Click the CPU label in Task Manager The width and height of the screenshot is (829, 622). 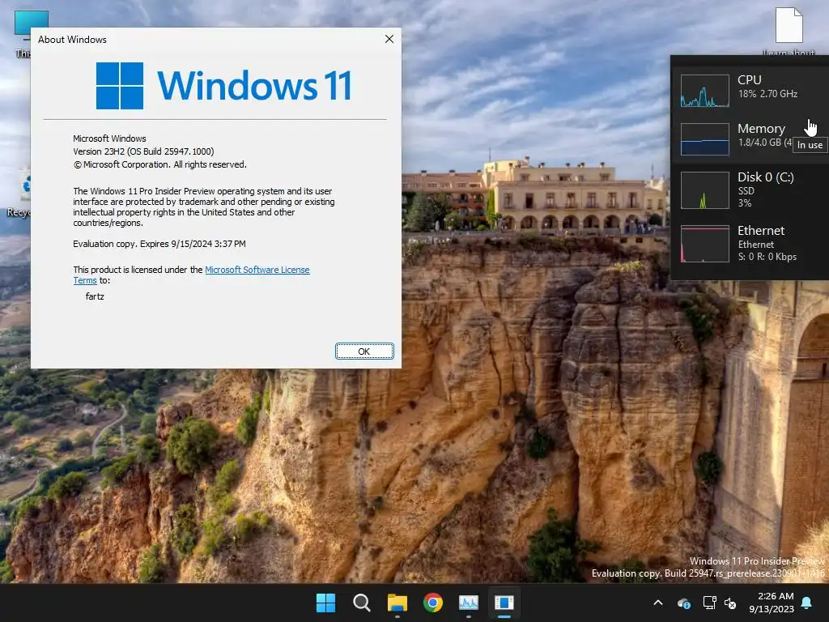tap(749, 80)
